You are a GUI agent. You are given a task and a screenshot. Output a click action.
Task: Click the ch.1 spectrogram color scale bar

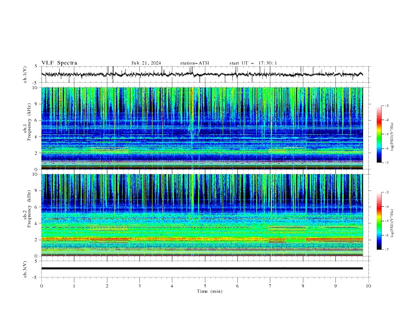pos(379,134)
